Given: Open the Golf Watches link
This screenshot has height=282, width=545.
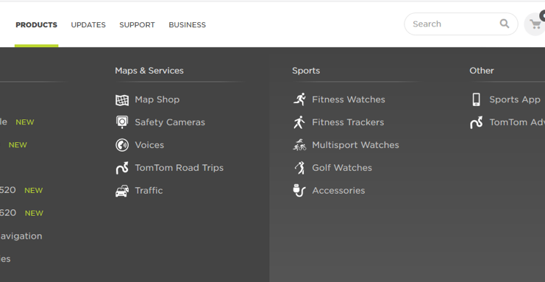Looking at the screenshot, I should click(x=342, y=168).
